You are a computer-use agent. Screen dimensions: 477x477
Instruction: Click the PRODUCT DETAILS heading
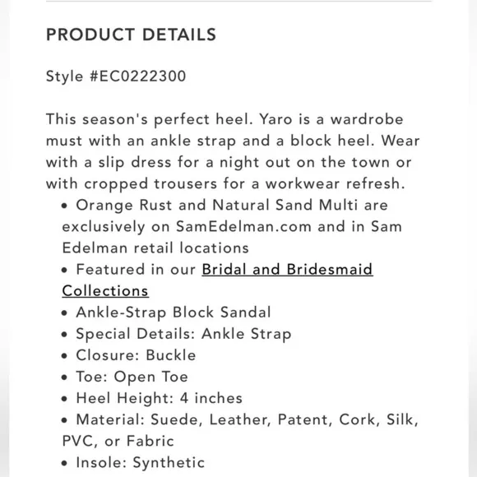click(x=131, y=35)
